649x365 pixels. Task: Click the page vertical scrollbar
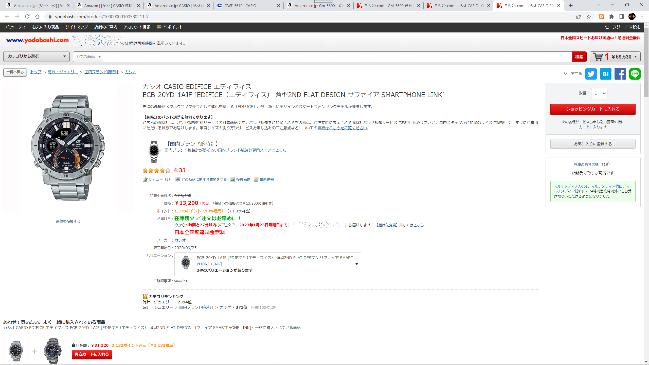tap(646, 62)
